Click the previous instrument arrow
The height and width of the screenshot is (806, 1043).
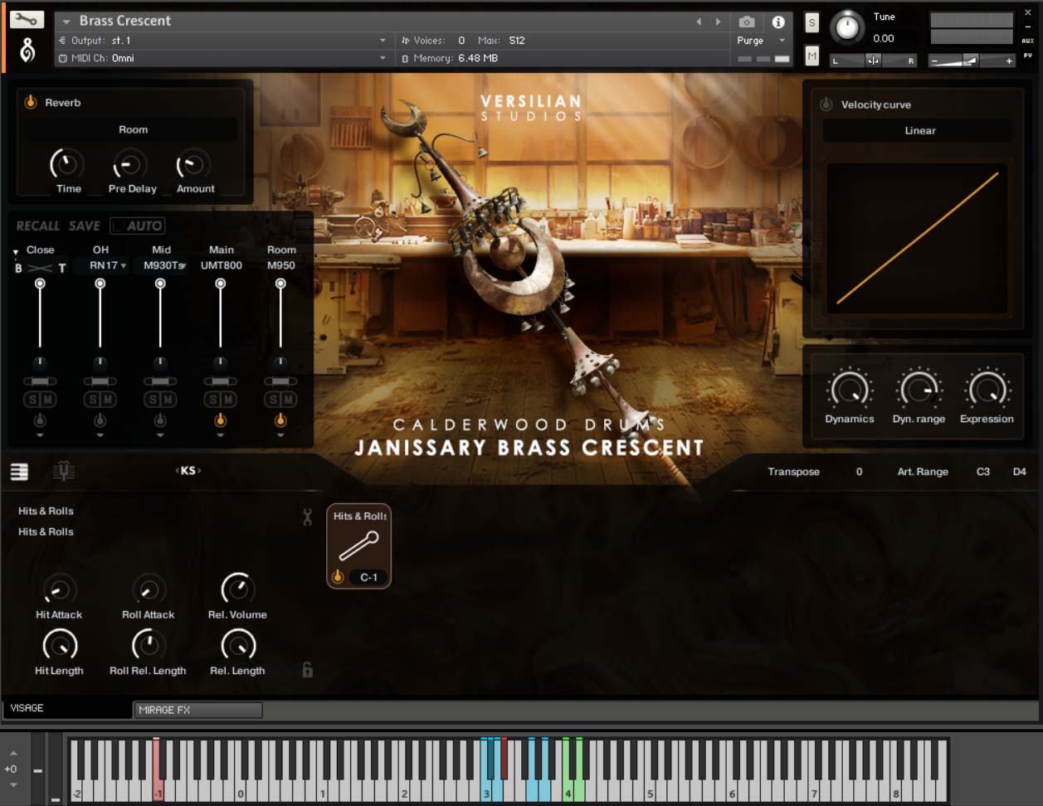(x=699, y=22)
